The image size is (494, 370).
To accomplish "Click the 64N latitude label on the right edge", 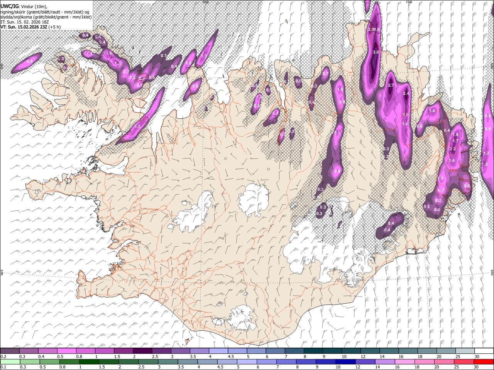I will tap(492, 272).
